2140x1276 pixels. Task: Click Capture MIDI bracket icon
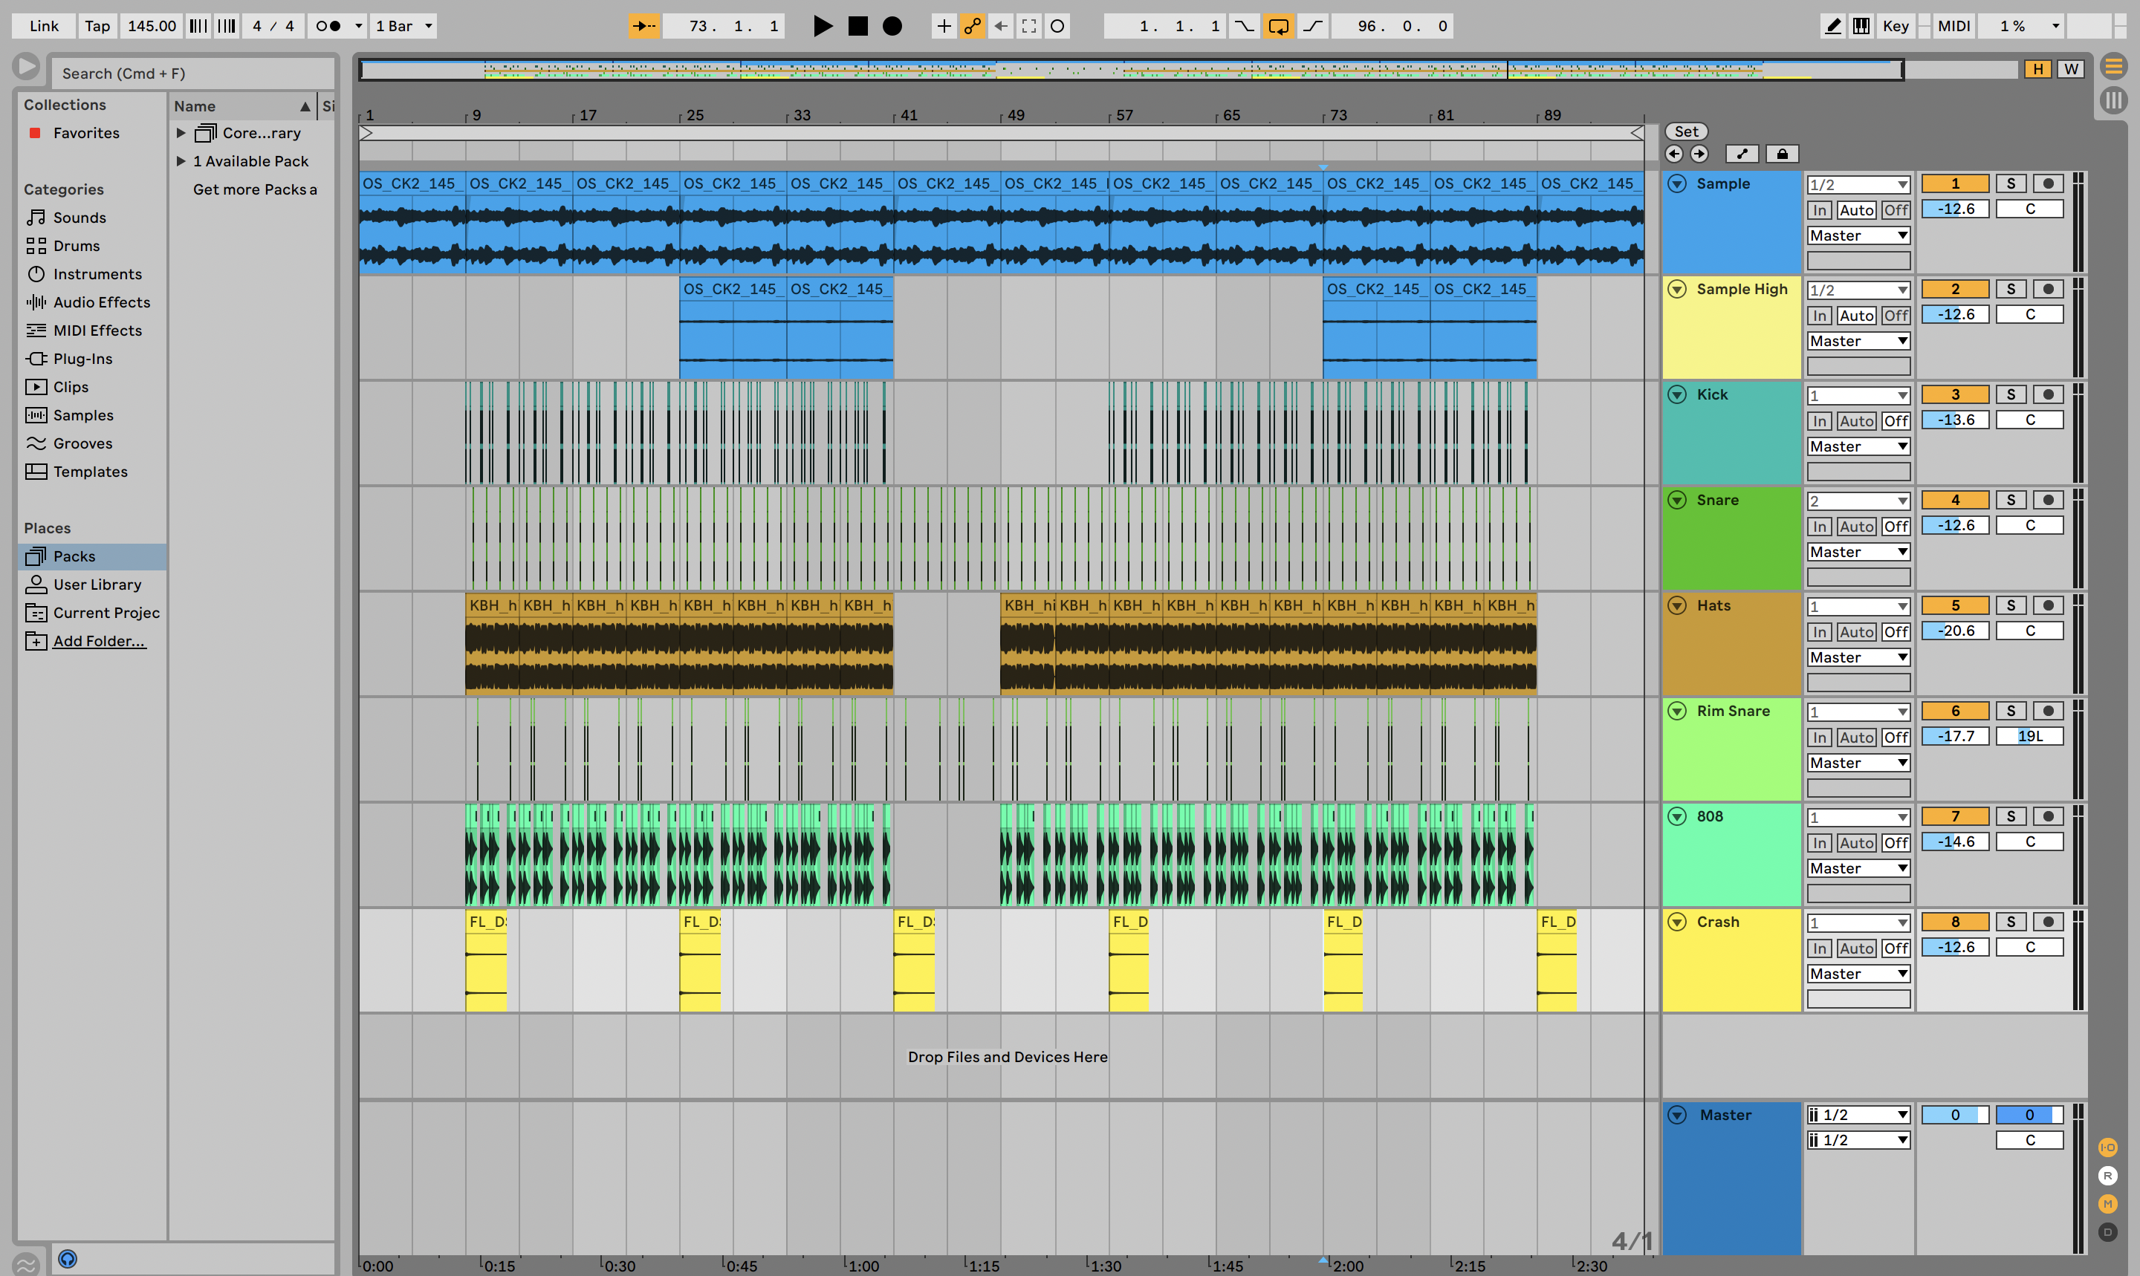point(1028,26)
